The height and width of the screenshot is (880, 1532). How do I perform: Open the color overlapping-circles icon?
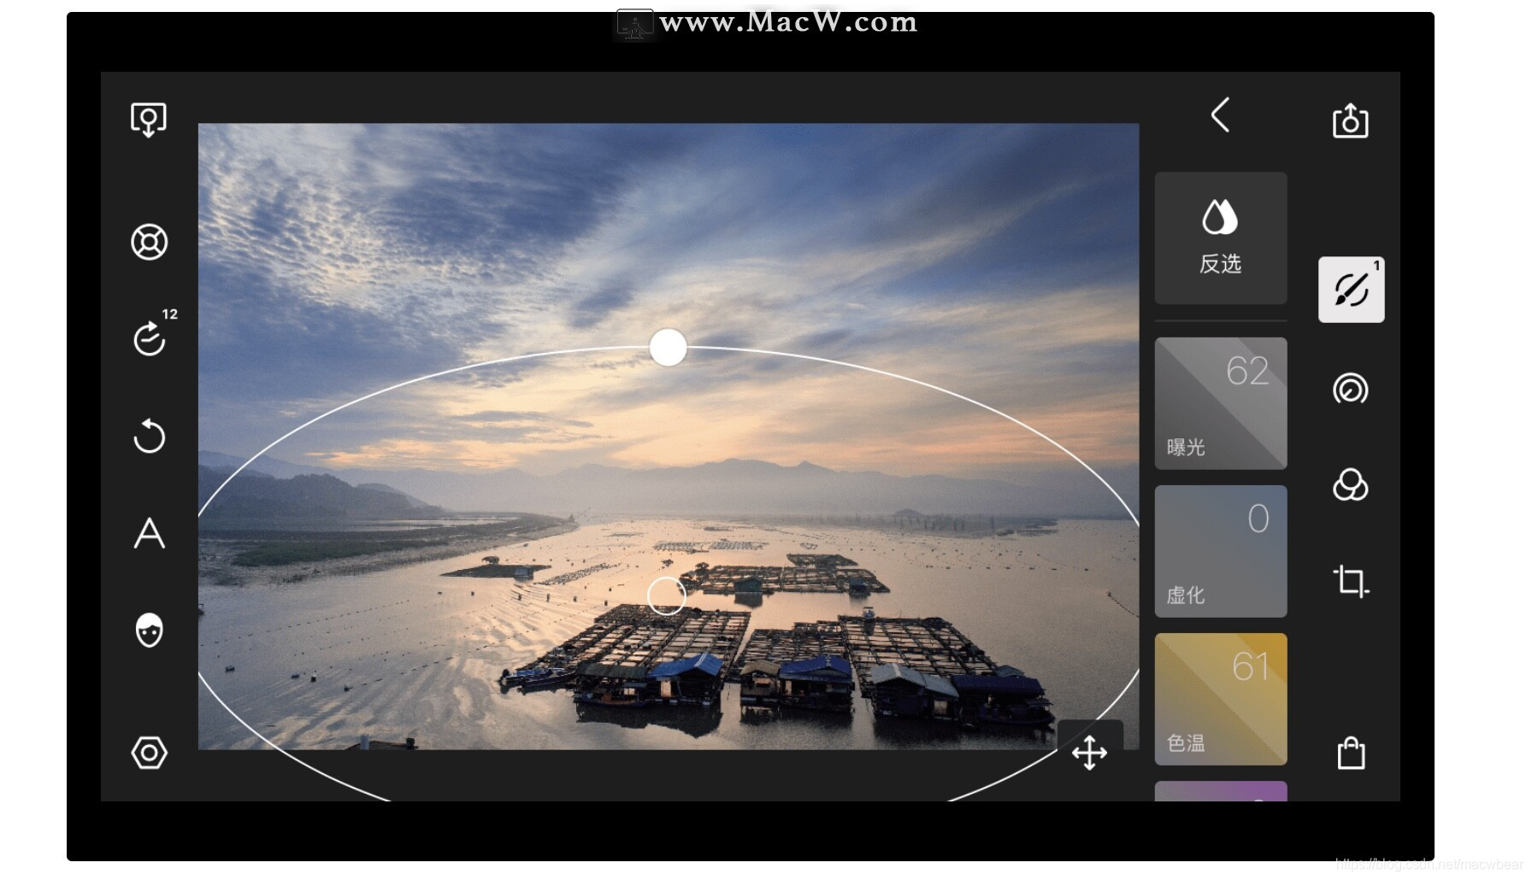pos(1351,484)
